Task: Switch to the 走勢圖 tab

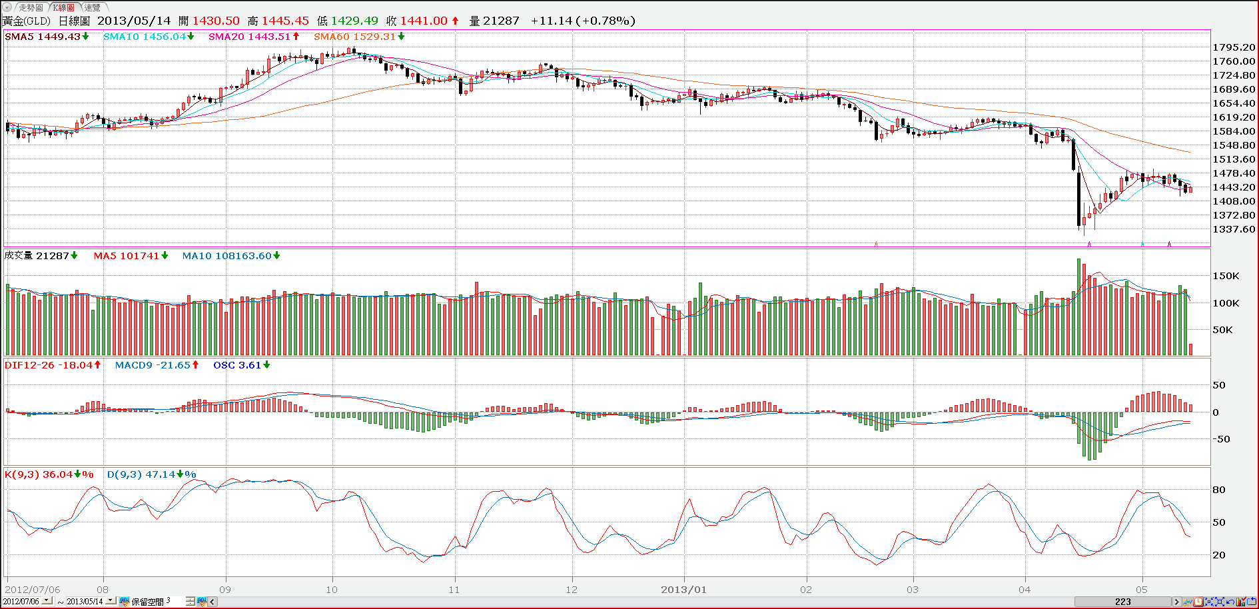Action: (31, 7)
